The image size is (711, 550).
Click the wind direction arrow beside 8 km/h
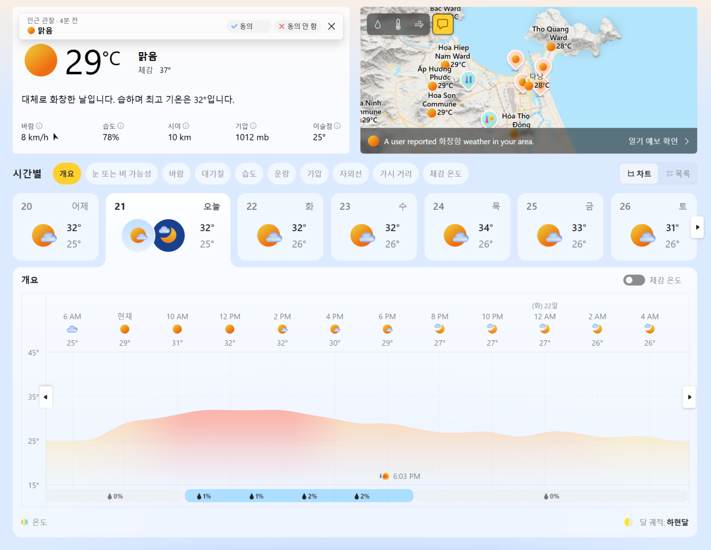tap(56, 137)
